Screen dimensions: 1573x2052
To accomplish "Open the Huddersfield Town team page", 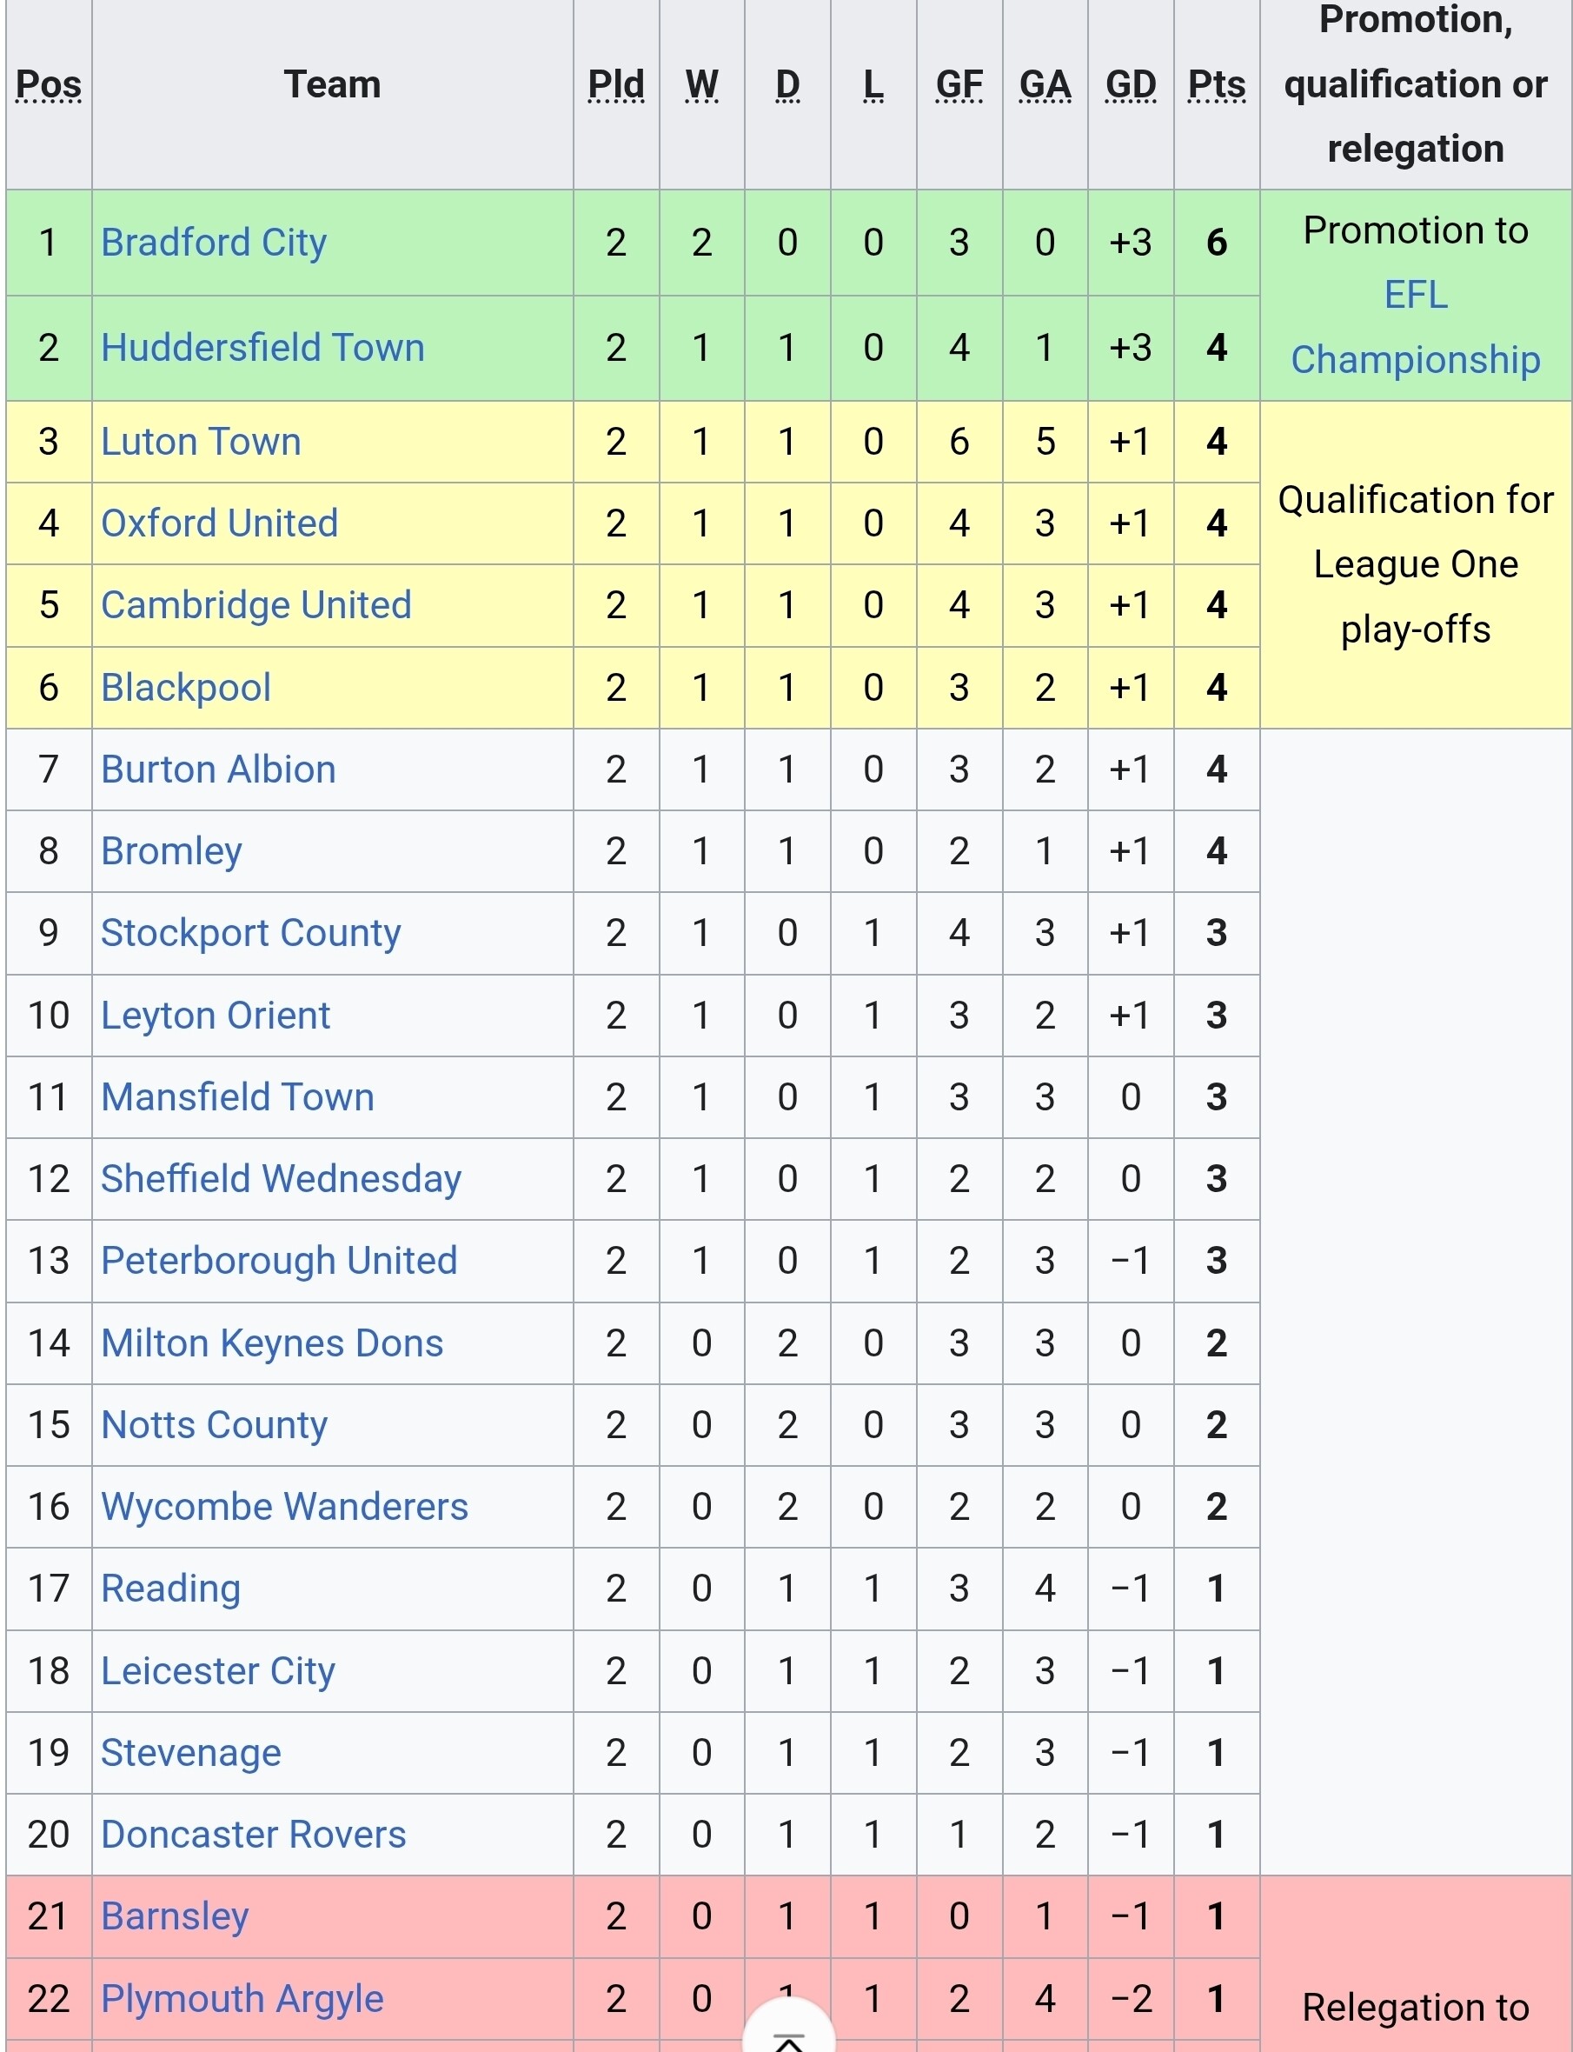I will (263, 348).
